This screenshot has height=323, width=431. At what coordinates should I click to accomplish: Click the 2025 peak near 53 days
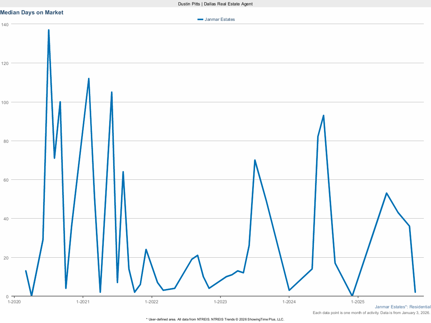point(386,193)
